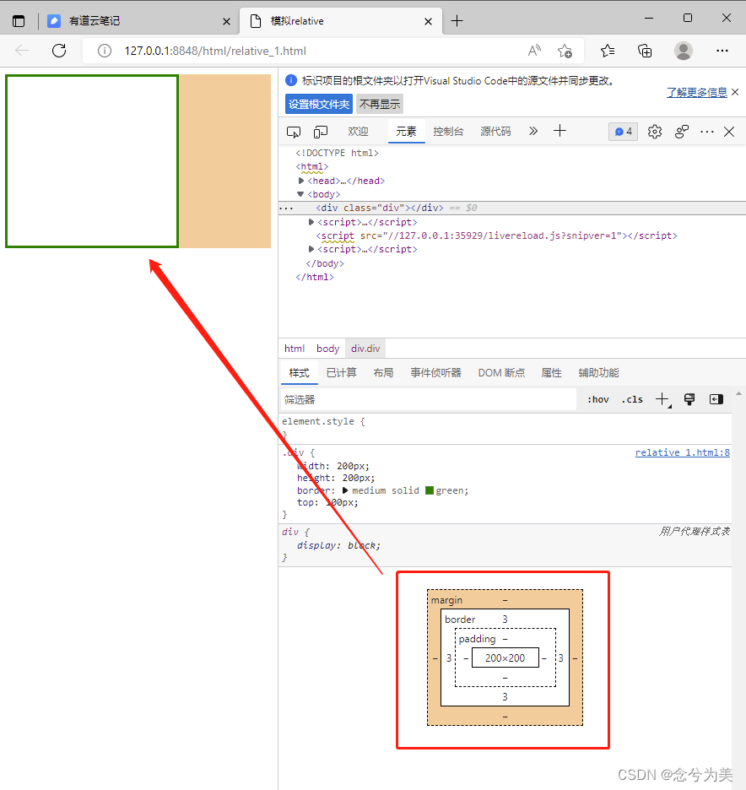Toggle the computed styles sidebar icon
The height and width of the screenshot is (790, 746).
coord(716,399)
